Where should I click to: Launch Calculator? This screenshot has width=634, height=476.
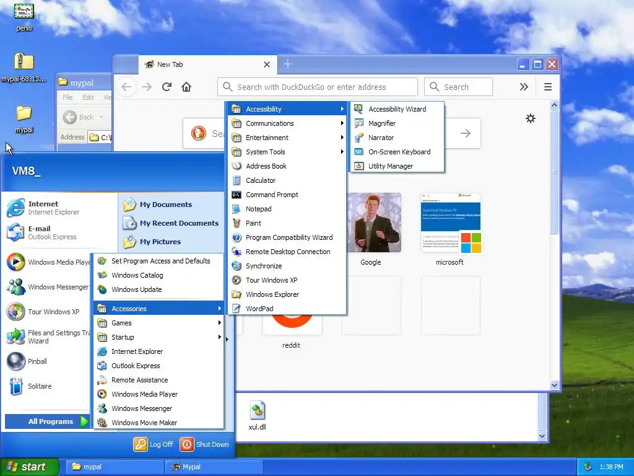click(287, 180)
